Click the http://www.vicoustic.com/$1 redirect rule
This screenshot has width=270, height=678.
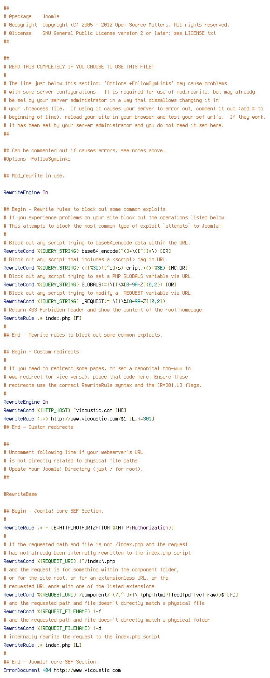(79, 419)
